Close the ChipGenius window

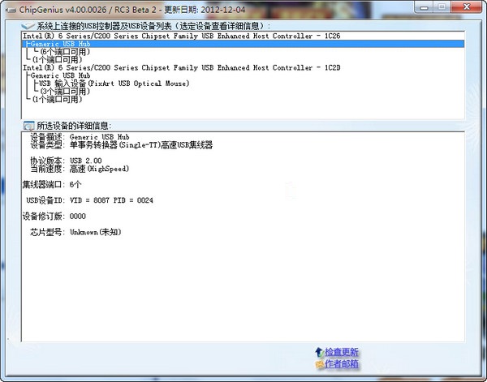466,8
